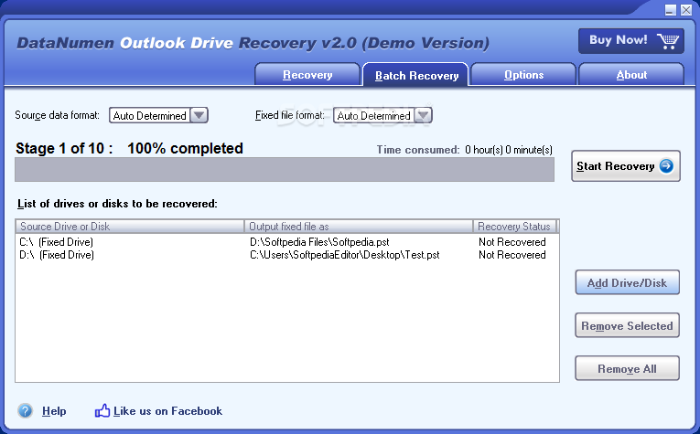The height and width of the screenshot is (434, 700).
Task: Click the Recovery Status column header
Action: coord(515,227)
